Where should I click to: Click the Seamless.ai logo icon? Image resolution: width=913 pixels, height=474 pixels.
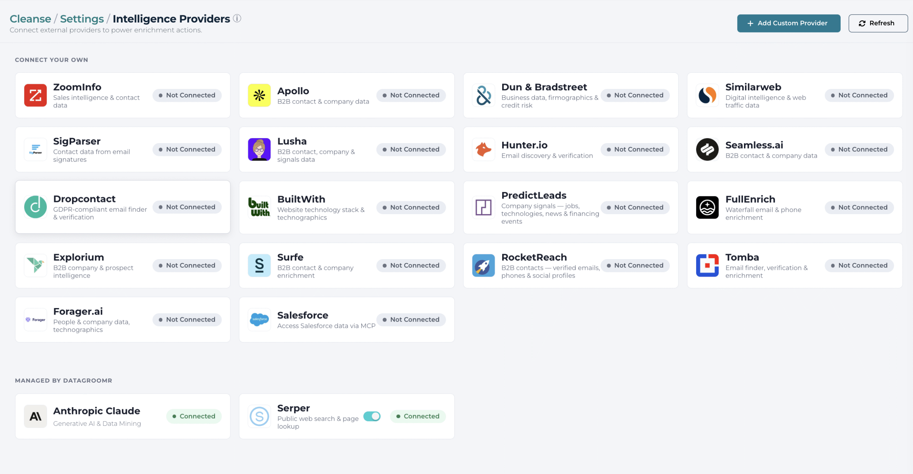point(707,150)
